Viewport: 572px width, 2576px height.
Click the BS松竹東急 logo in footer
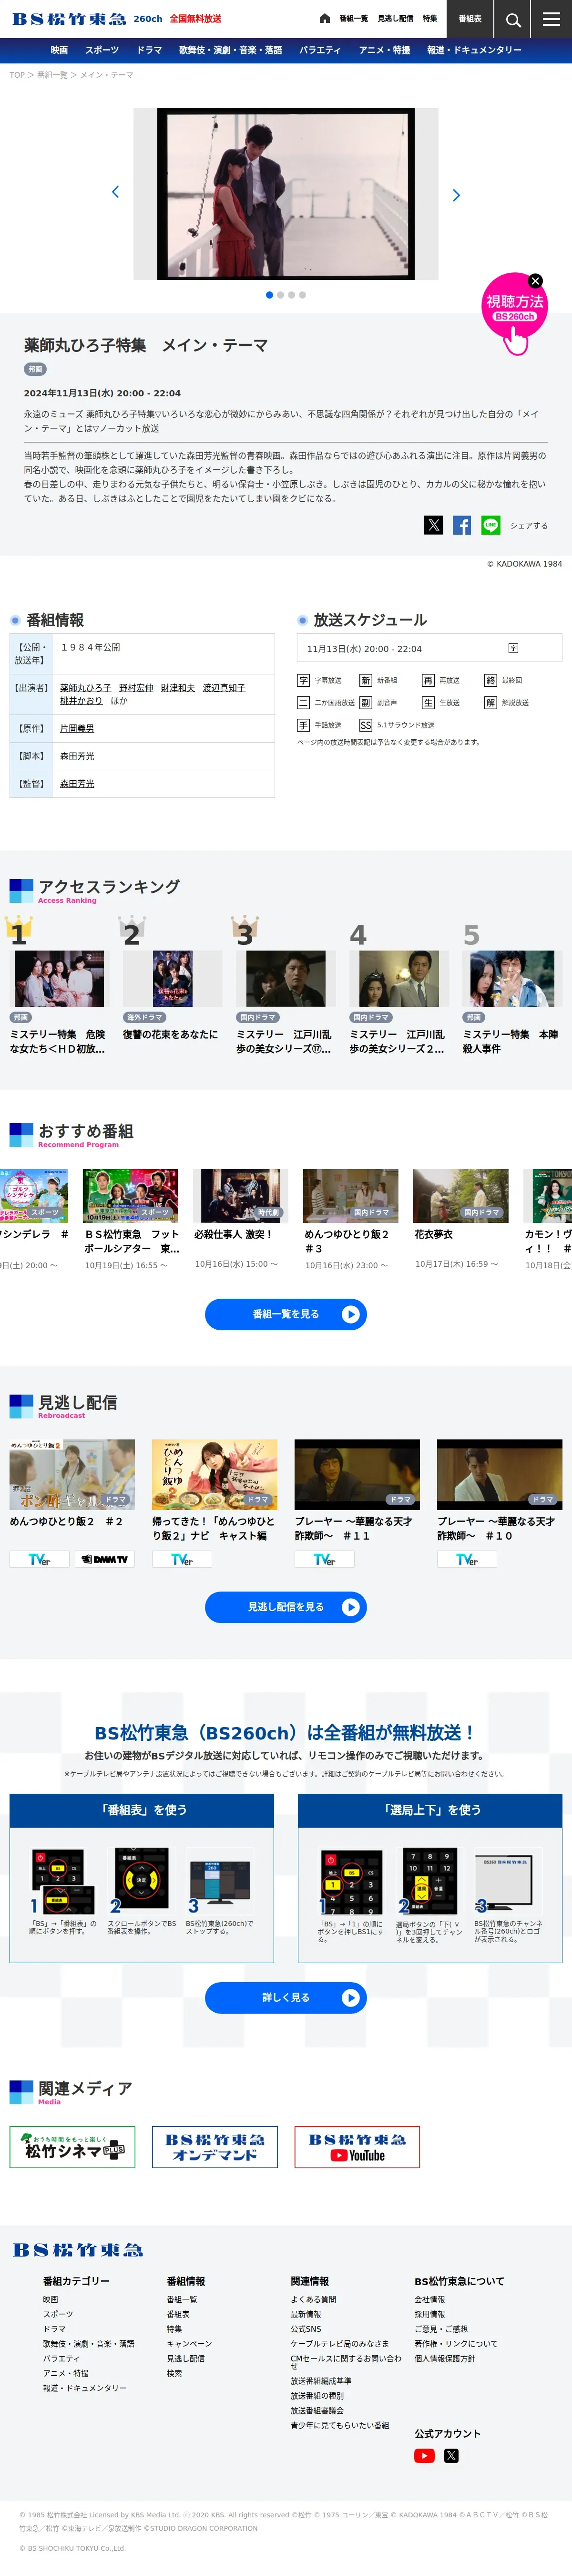tap(78, 2250)
